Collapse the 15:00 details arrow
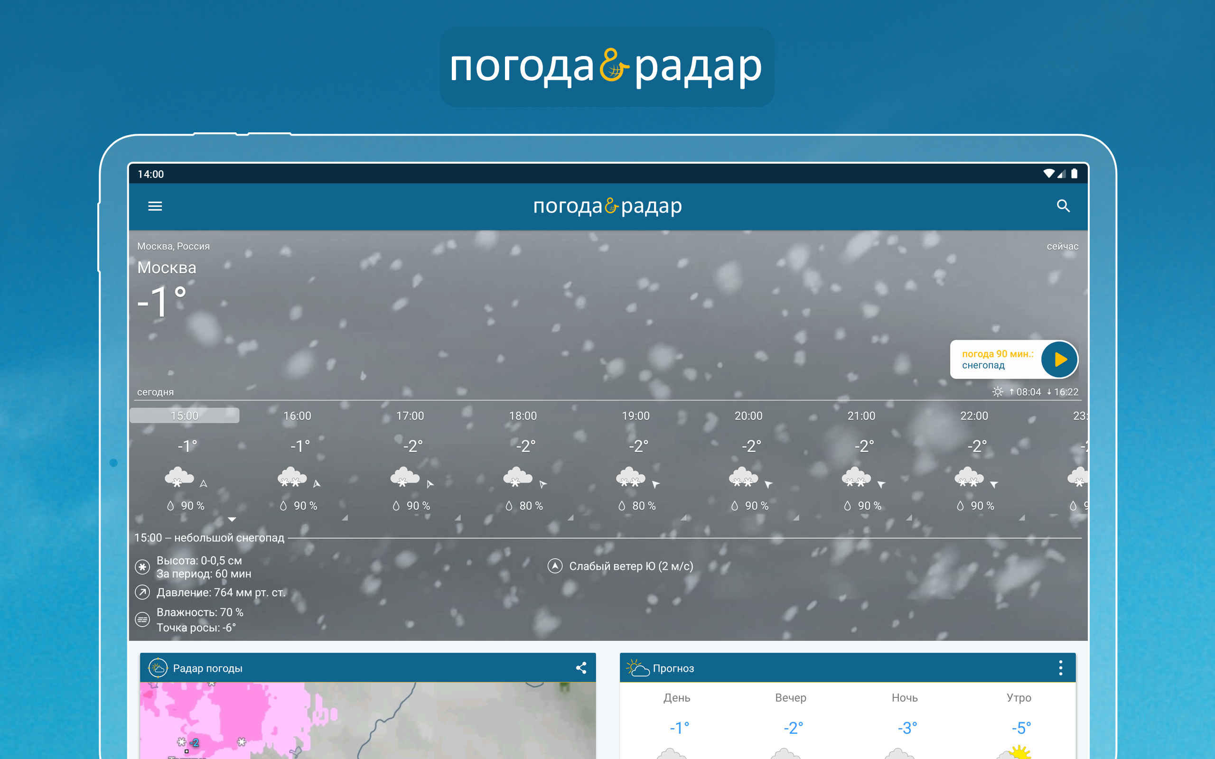Viewport: 1215px width, 759px height. click(232, 519)
